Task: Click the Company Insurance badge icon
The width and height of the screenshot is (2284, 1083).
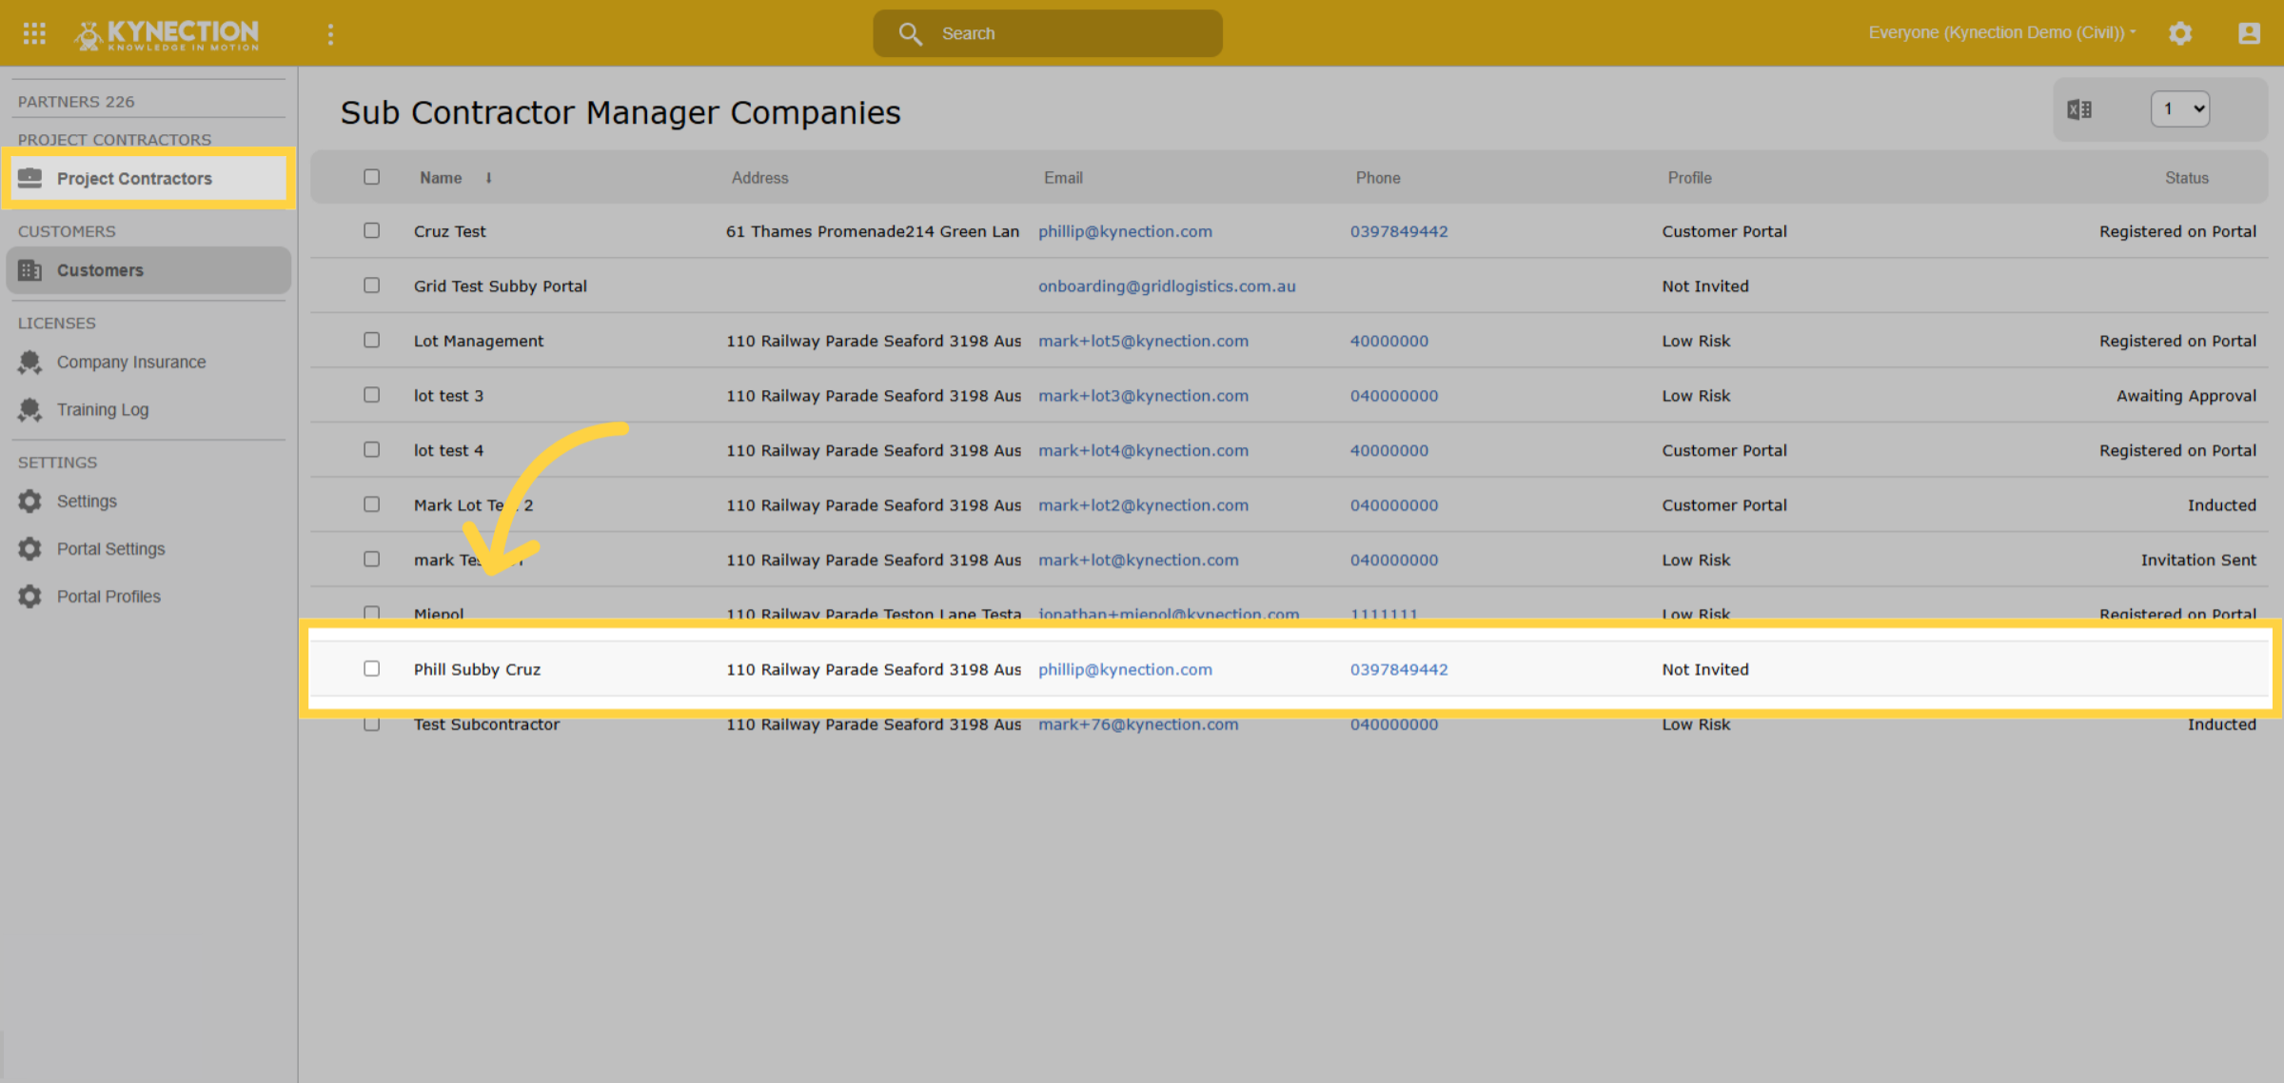Action: (x=30, y=363)
